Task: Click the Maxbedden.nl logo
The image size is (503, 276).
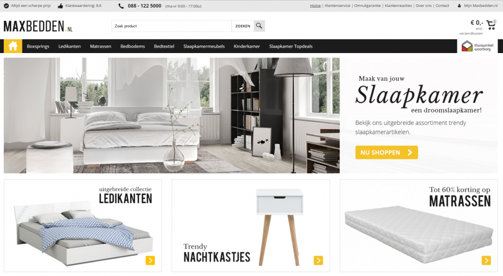Action: (38, 26)
